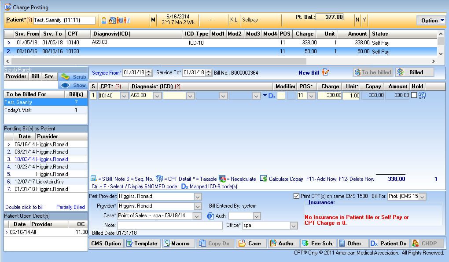Image resolution: width=449 pixels, height=262 pixels.
Task: Adjust Service To date stepper
Action: [x=209, y=73]
